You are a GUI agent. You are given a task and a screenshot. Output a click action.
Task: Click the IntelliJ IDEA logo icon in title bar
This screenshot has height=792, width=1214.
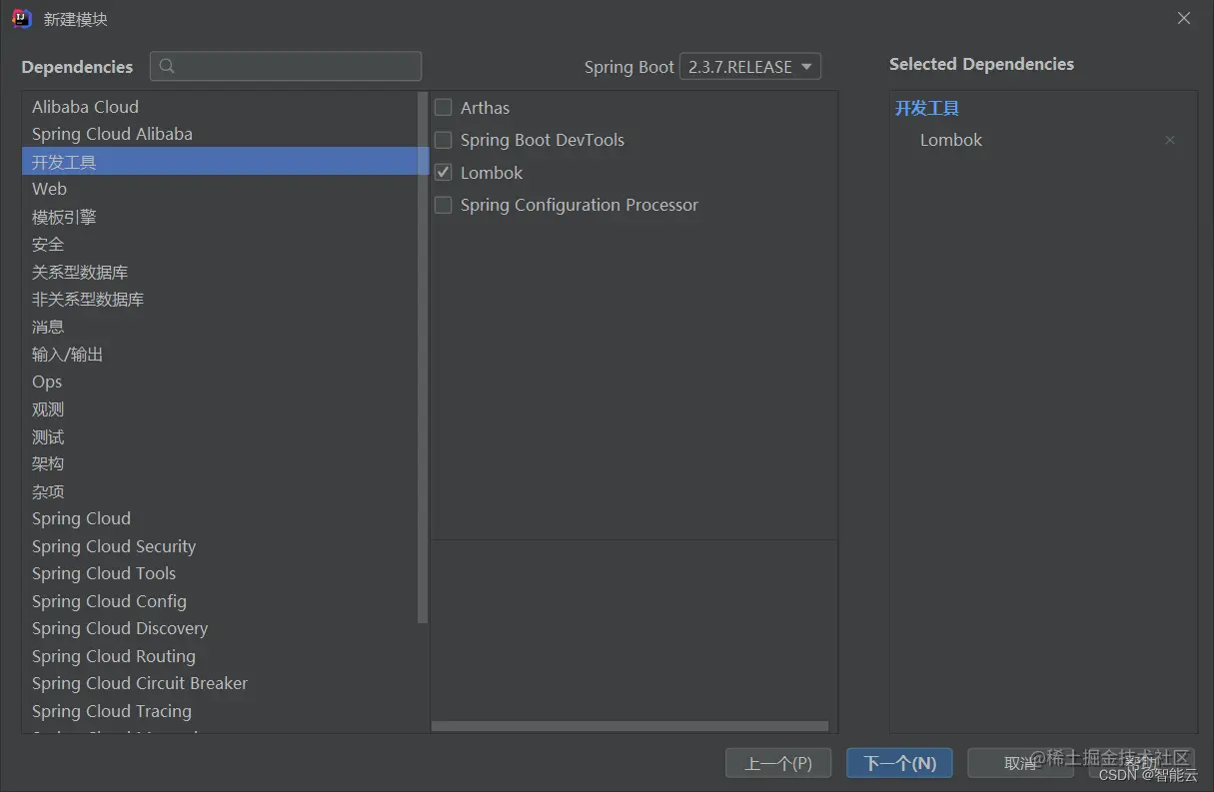(22, 18)
